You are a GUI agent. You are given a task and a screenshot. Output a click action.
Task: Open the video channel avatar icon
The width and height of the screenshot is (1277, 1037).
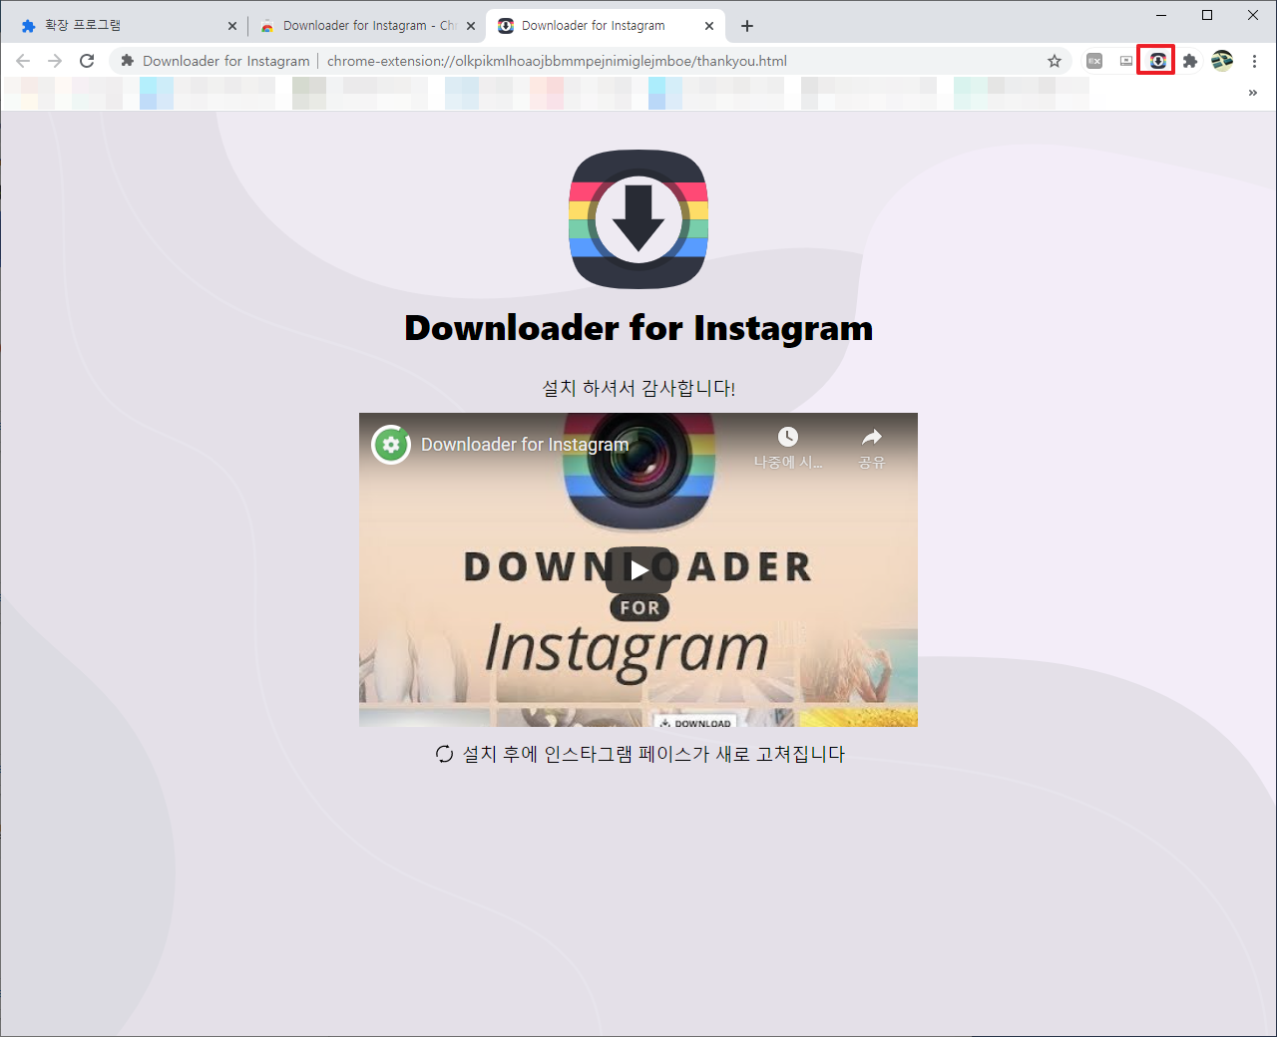click(x=391, y=445)
